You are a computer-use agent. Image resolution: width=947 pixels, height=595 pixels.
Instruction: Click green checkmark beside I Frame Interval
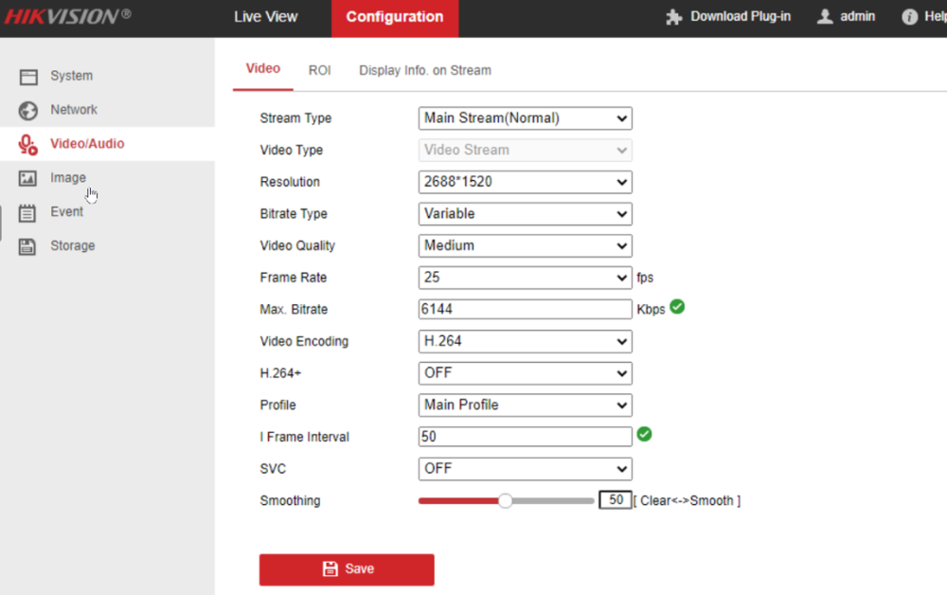coord(644,434)
